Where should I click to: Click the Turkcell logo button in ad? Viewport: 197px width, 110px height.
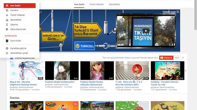[85, 46]
